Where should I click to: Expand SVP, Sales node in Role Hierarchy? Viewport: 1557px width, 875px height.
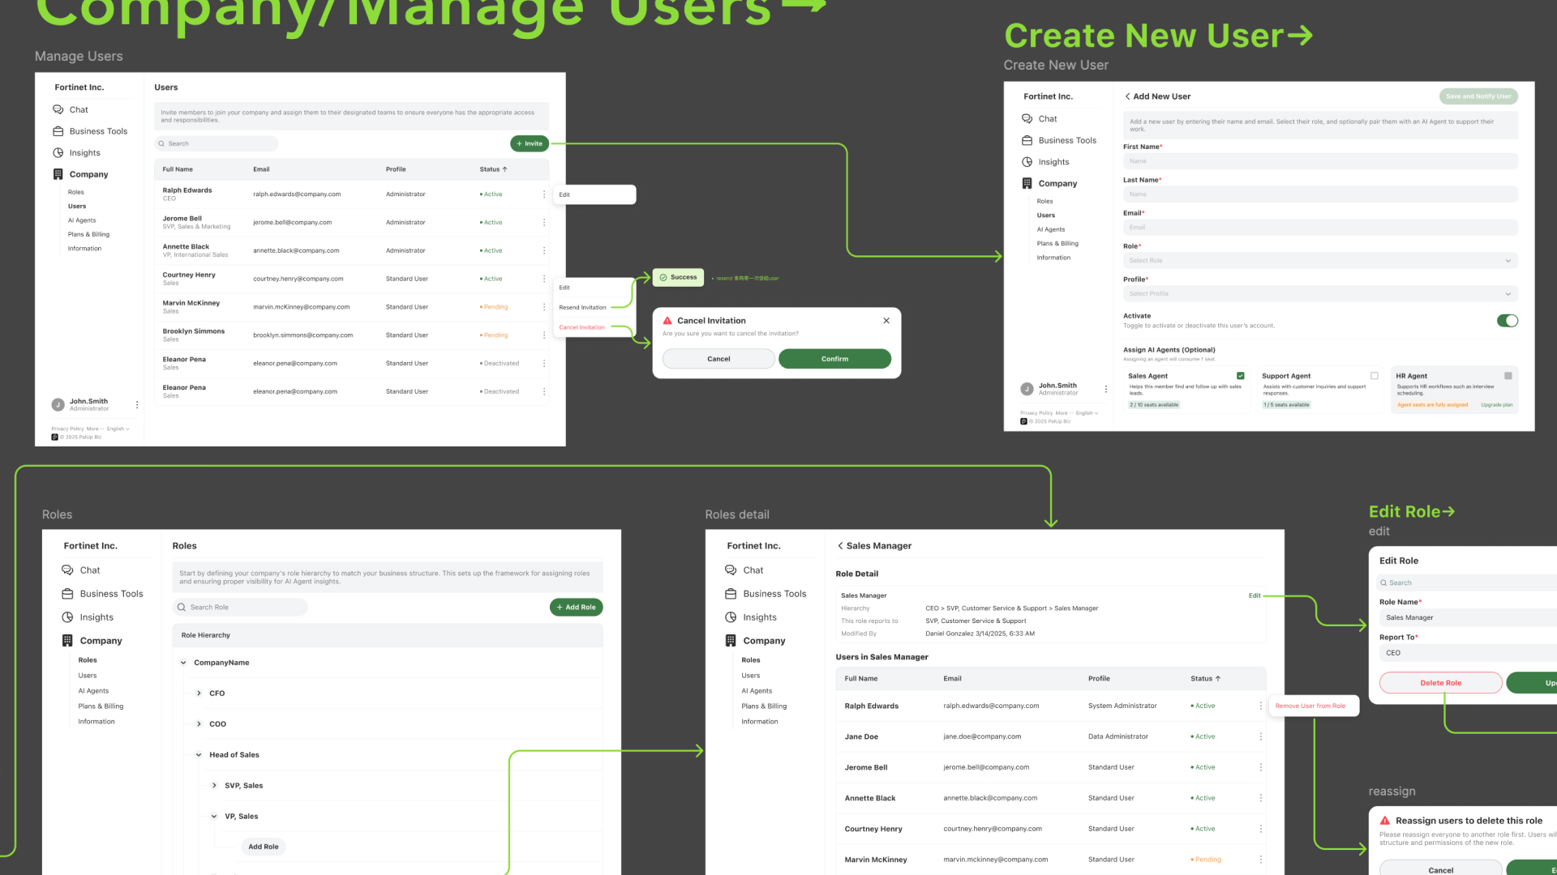214,786
